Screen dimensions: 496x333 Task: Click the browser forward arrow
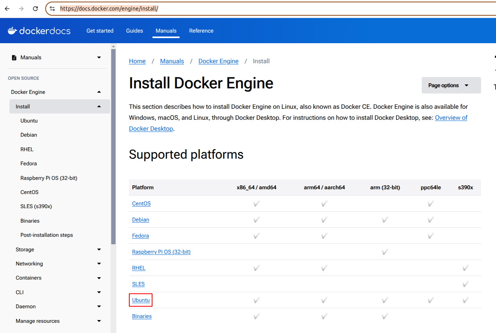(x=21, y=8)
